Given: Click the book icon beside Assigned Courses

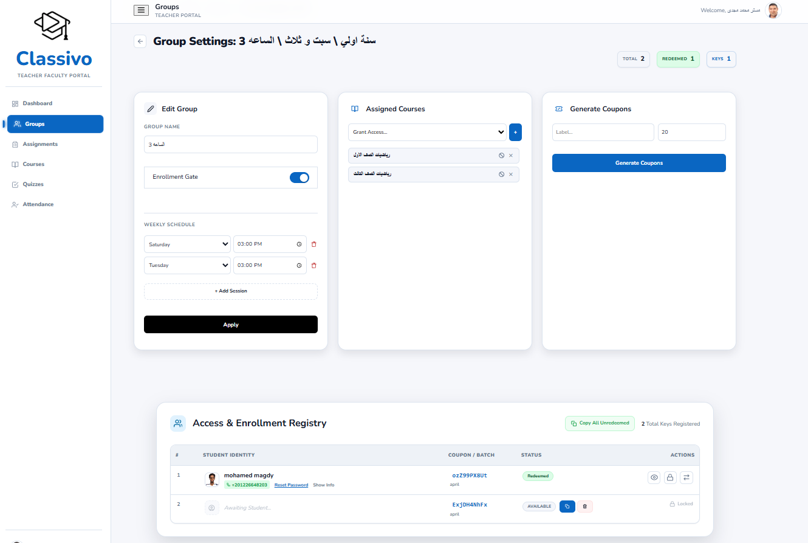Looking at the screenshot, I should tap(355, 109).
